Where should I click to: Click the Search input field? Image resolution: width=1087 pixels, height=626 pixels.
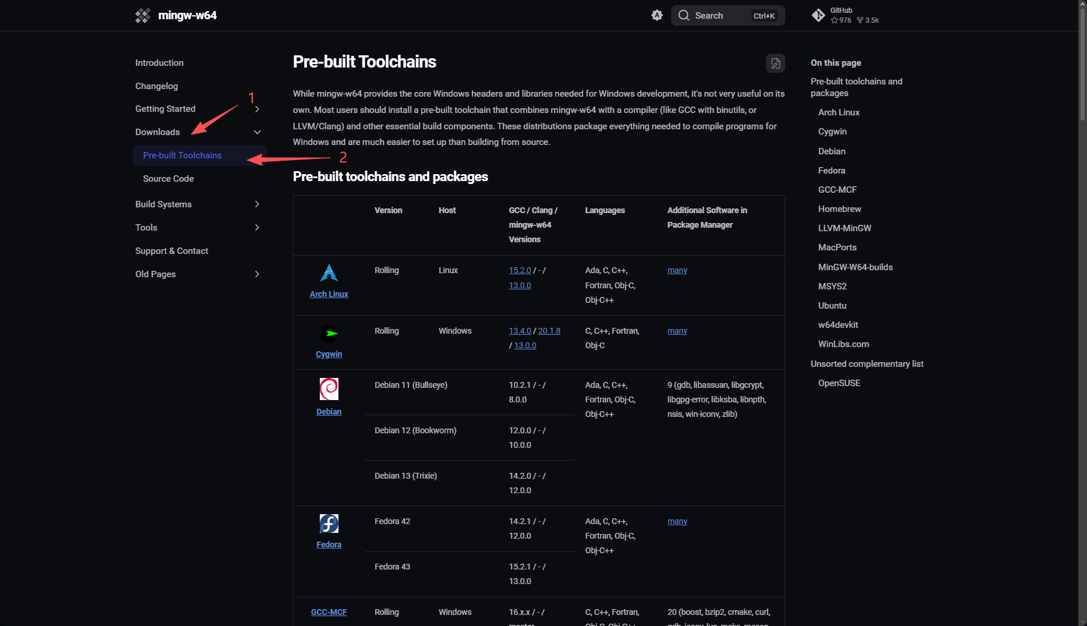pyautogui.click(x=728, y=16)
